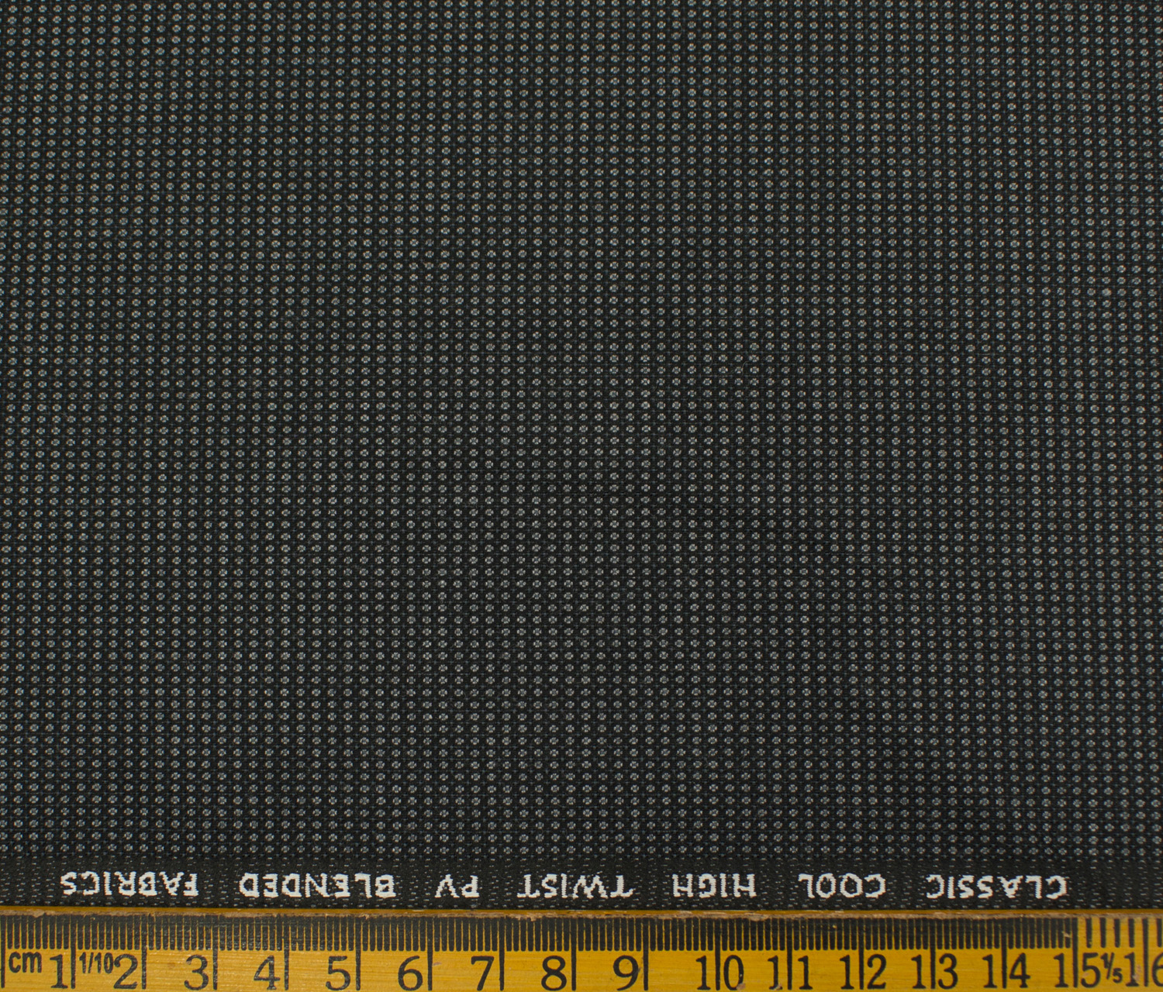Click the 'cm' label on the tape measure
This screenshot has width=1163, height=992.
click(26, 962)
